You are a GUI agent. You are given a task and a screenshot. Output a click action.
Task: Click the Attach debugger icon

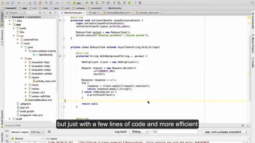pyautogui.click(x=97, y=3)
